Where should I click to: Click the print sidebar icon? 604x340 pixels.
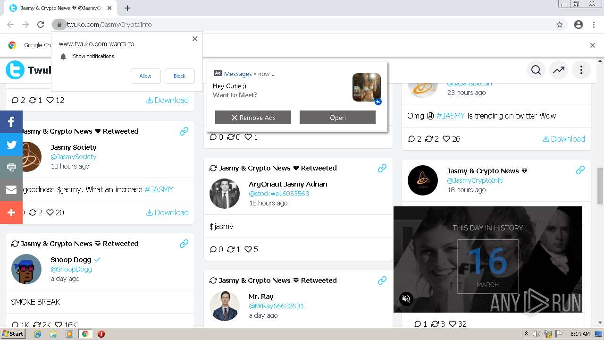pyautogui.click(x=11, y=167)
